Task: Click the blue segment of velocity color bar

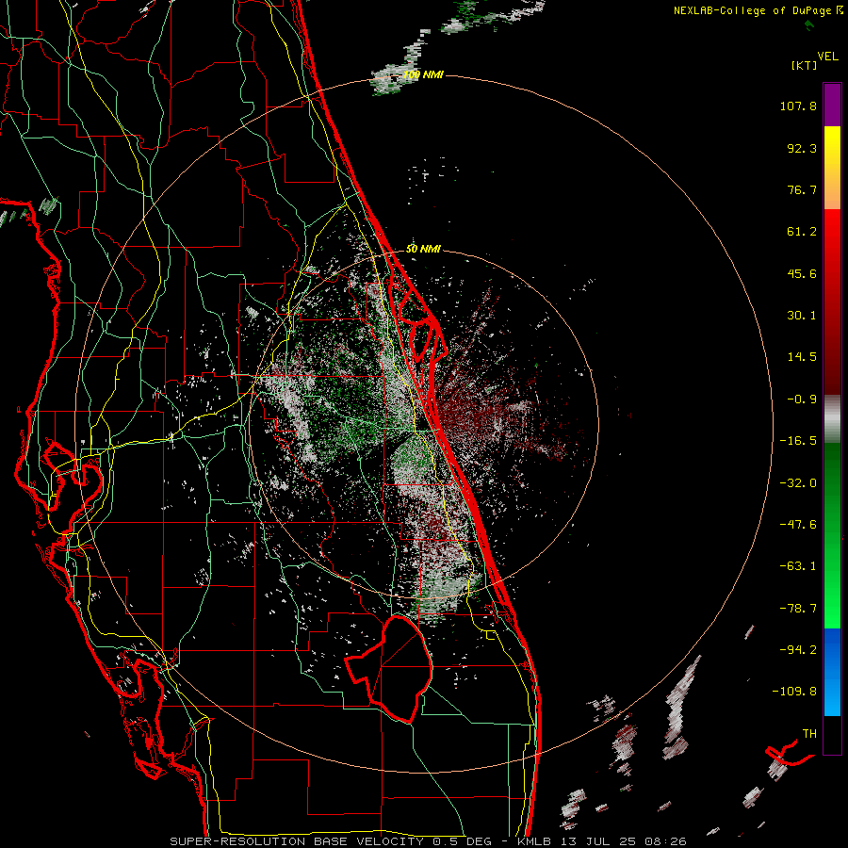Action: pos(832,672)
